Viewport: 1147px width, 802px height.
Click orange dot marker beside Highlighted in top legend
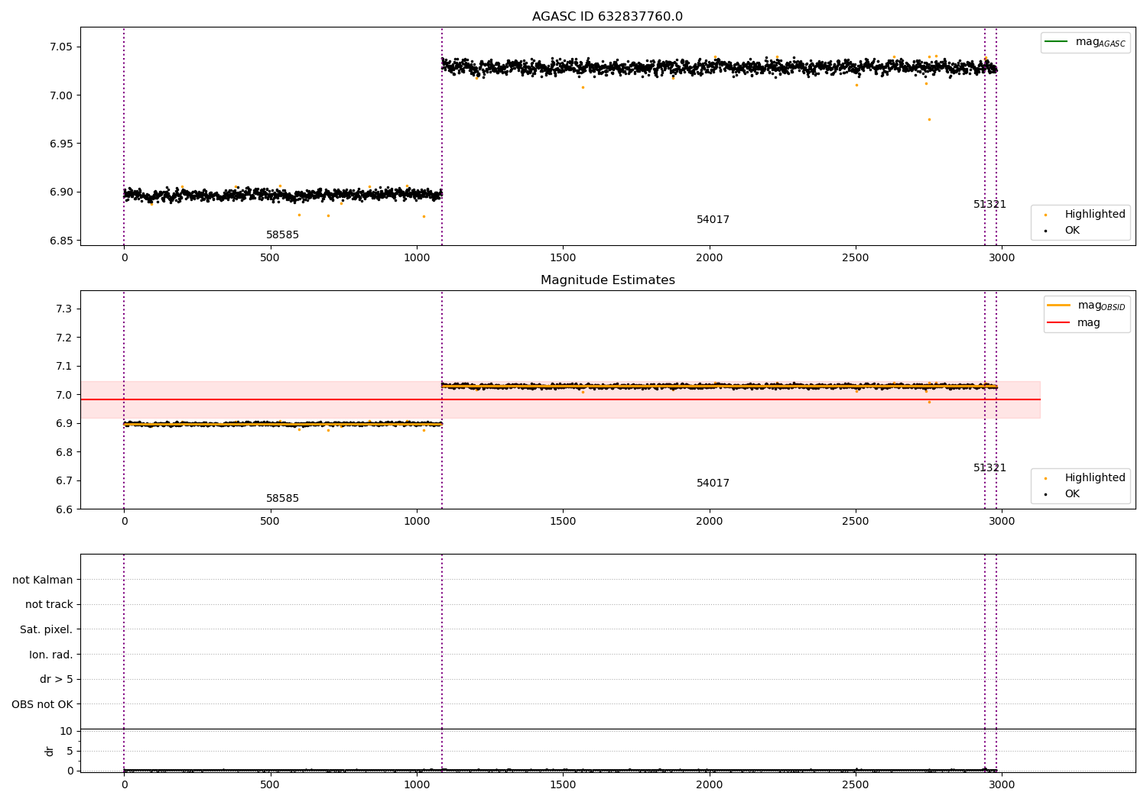[x=1045, y=215]
